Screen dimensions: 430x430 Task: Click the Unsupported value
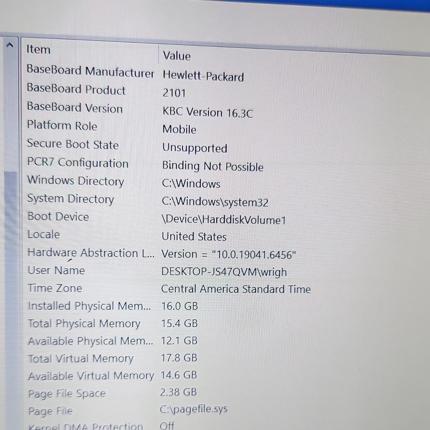point(195,148)
